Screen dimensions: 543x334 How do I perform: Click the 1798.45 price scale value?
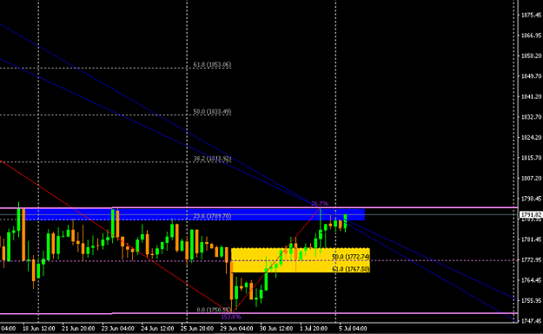pos(531,199)
